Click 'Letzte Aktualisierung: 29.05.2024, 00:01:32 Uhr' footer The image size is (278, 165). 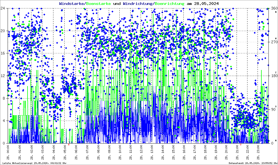pyautogui.click(x=35, y=163)
